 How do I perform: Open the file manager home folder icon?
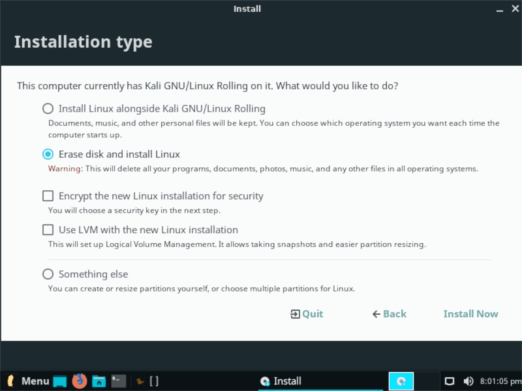point(99,381)
